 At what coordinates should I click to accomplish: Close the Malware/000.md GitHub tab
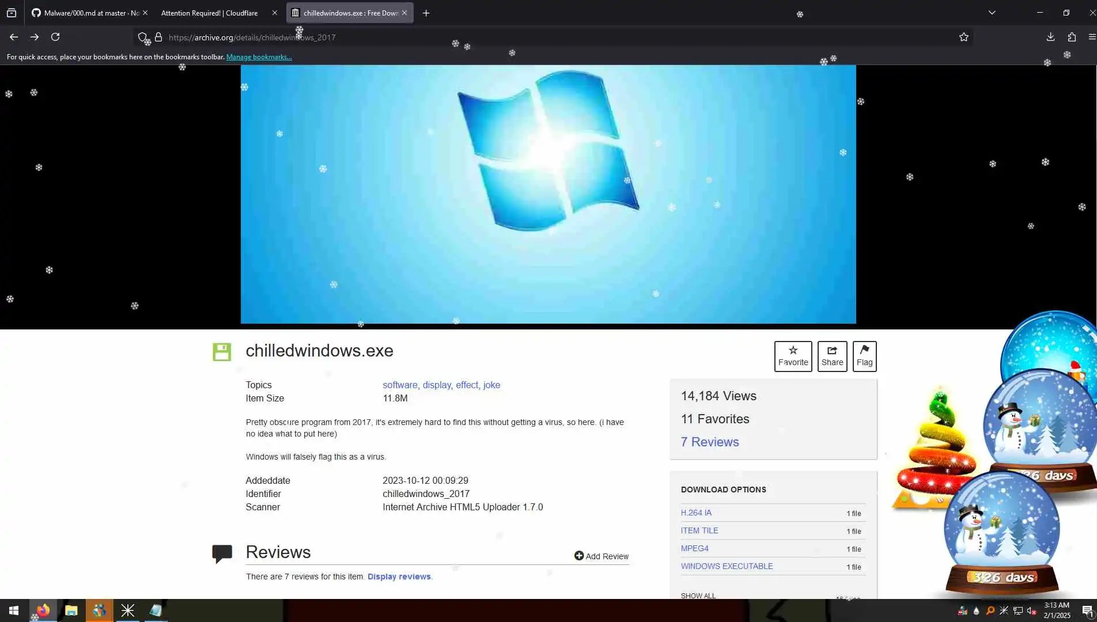tap(145, 13)
